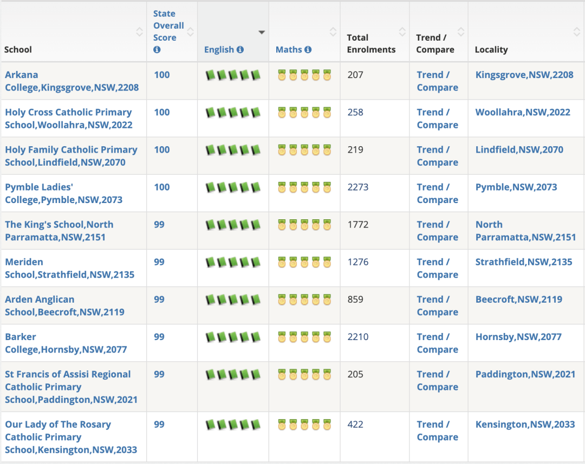The width and height of the screenshot is (585, 464).
Task: Sort by the School column arrows
Action: tap(140, 32)
